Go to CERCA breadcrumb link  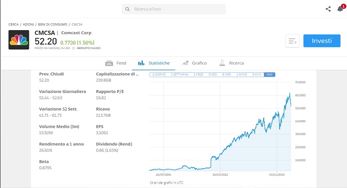(x=13, y=25)
